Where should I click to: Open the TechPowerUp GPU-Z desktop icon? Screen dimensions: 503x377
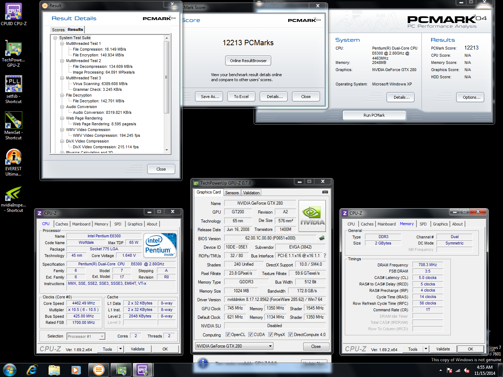[14, 54]
